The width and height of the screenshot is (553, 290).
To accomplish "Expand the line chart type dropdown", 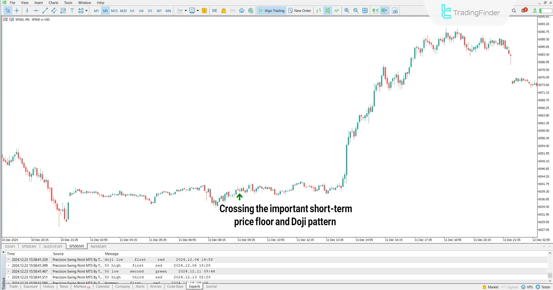I will pyautogui.click(x=186, y=10).
